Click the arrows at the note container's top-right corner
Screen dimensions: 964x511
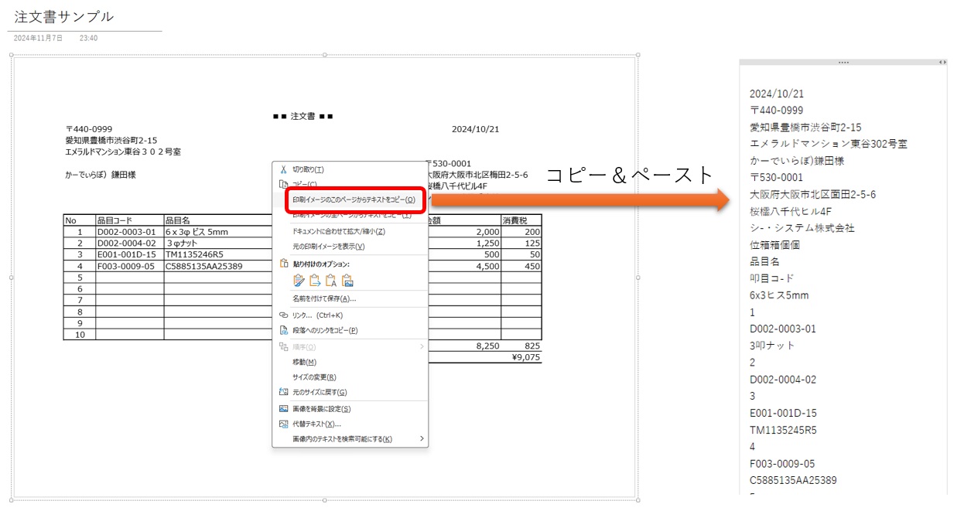[942, 62]
